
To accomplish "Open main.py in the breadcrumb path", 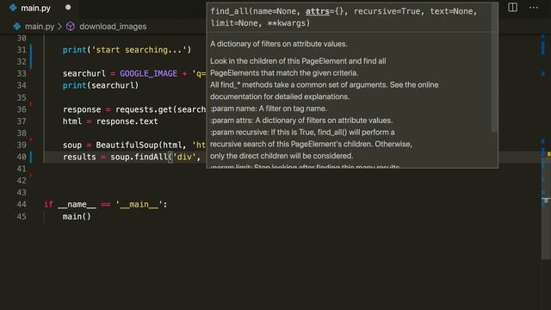I will pos(40,27).
